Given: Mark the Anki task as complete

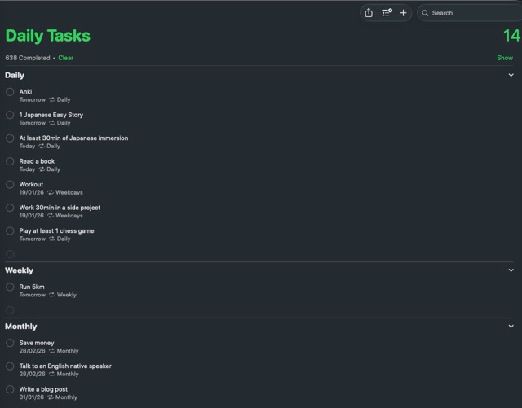Looking at the screenshot, I should click(10, 92).
